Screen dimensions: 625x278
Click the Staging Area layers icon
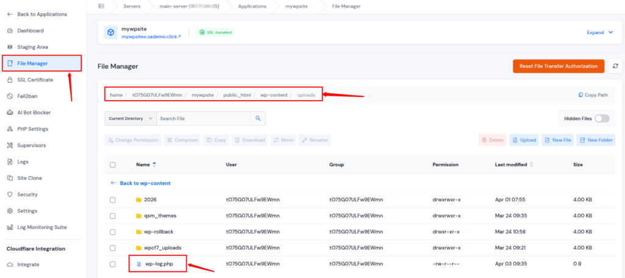[10, 47]
